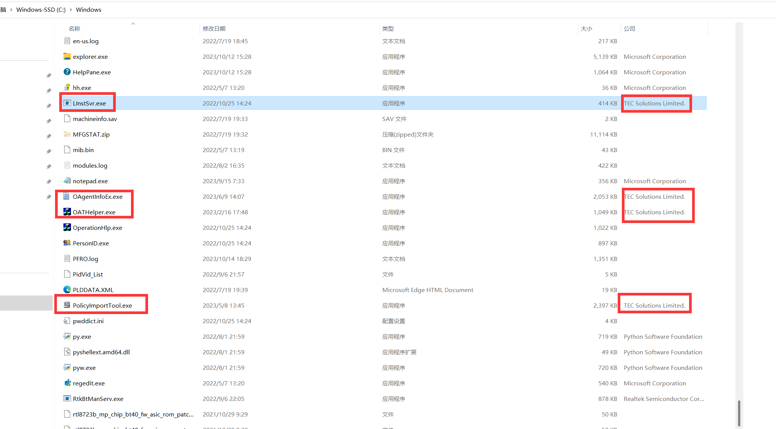Click the PLDDATA.XML Edge icon
The width and height of the screenshot is (776, 429).
[x=67, y=290]
